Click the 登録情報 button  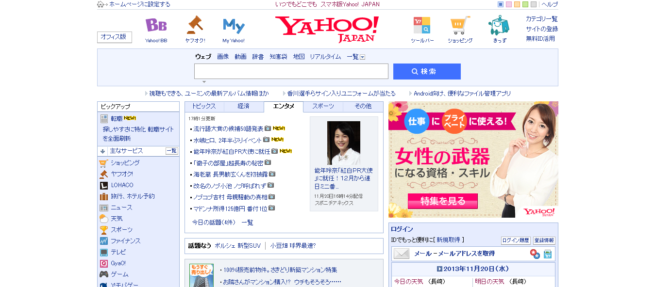[544, 240]
